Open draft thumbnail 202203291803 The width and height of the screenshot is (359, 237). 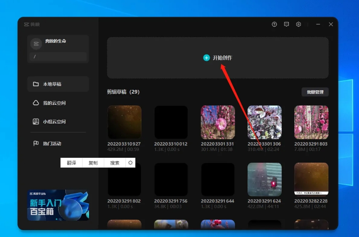pyautogui.click(x=311, y=122)
